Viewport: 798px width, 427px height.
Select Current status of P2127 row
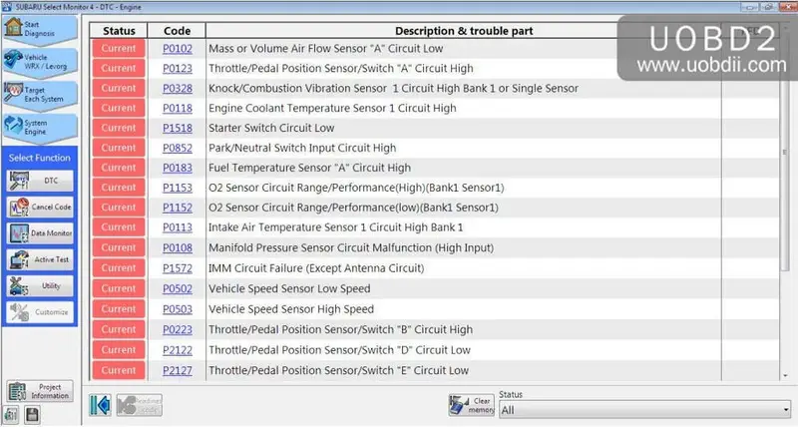pos(119,370)
